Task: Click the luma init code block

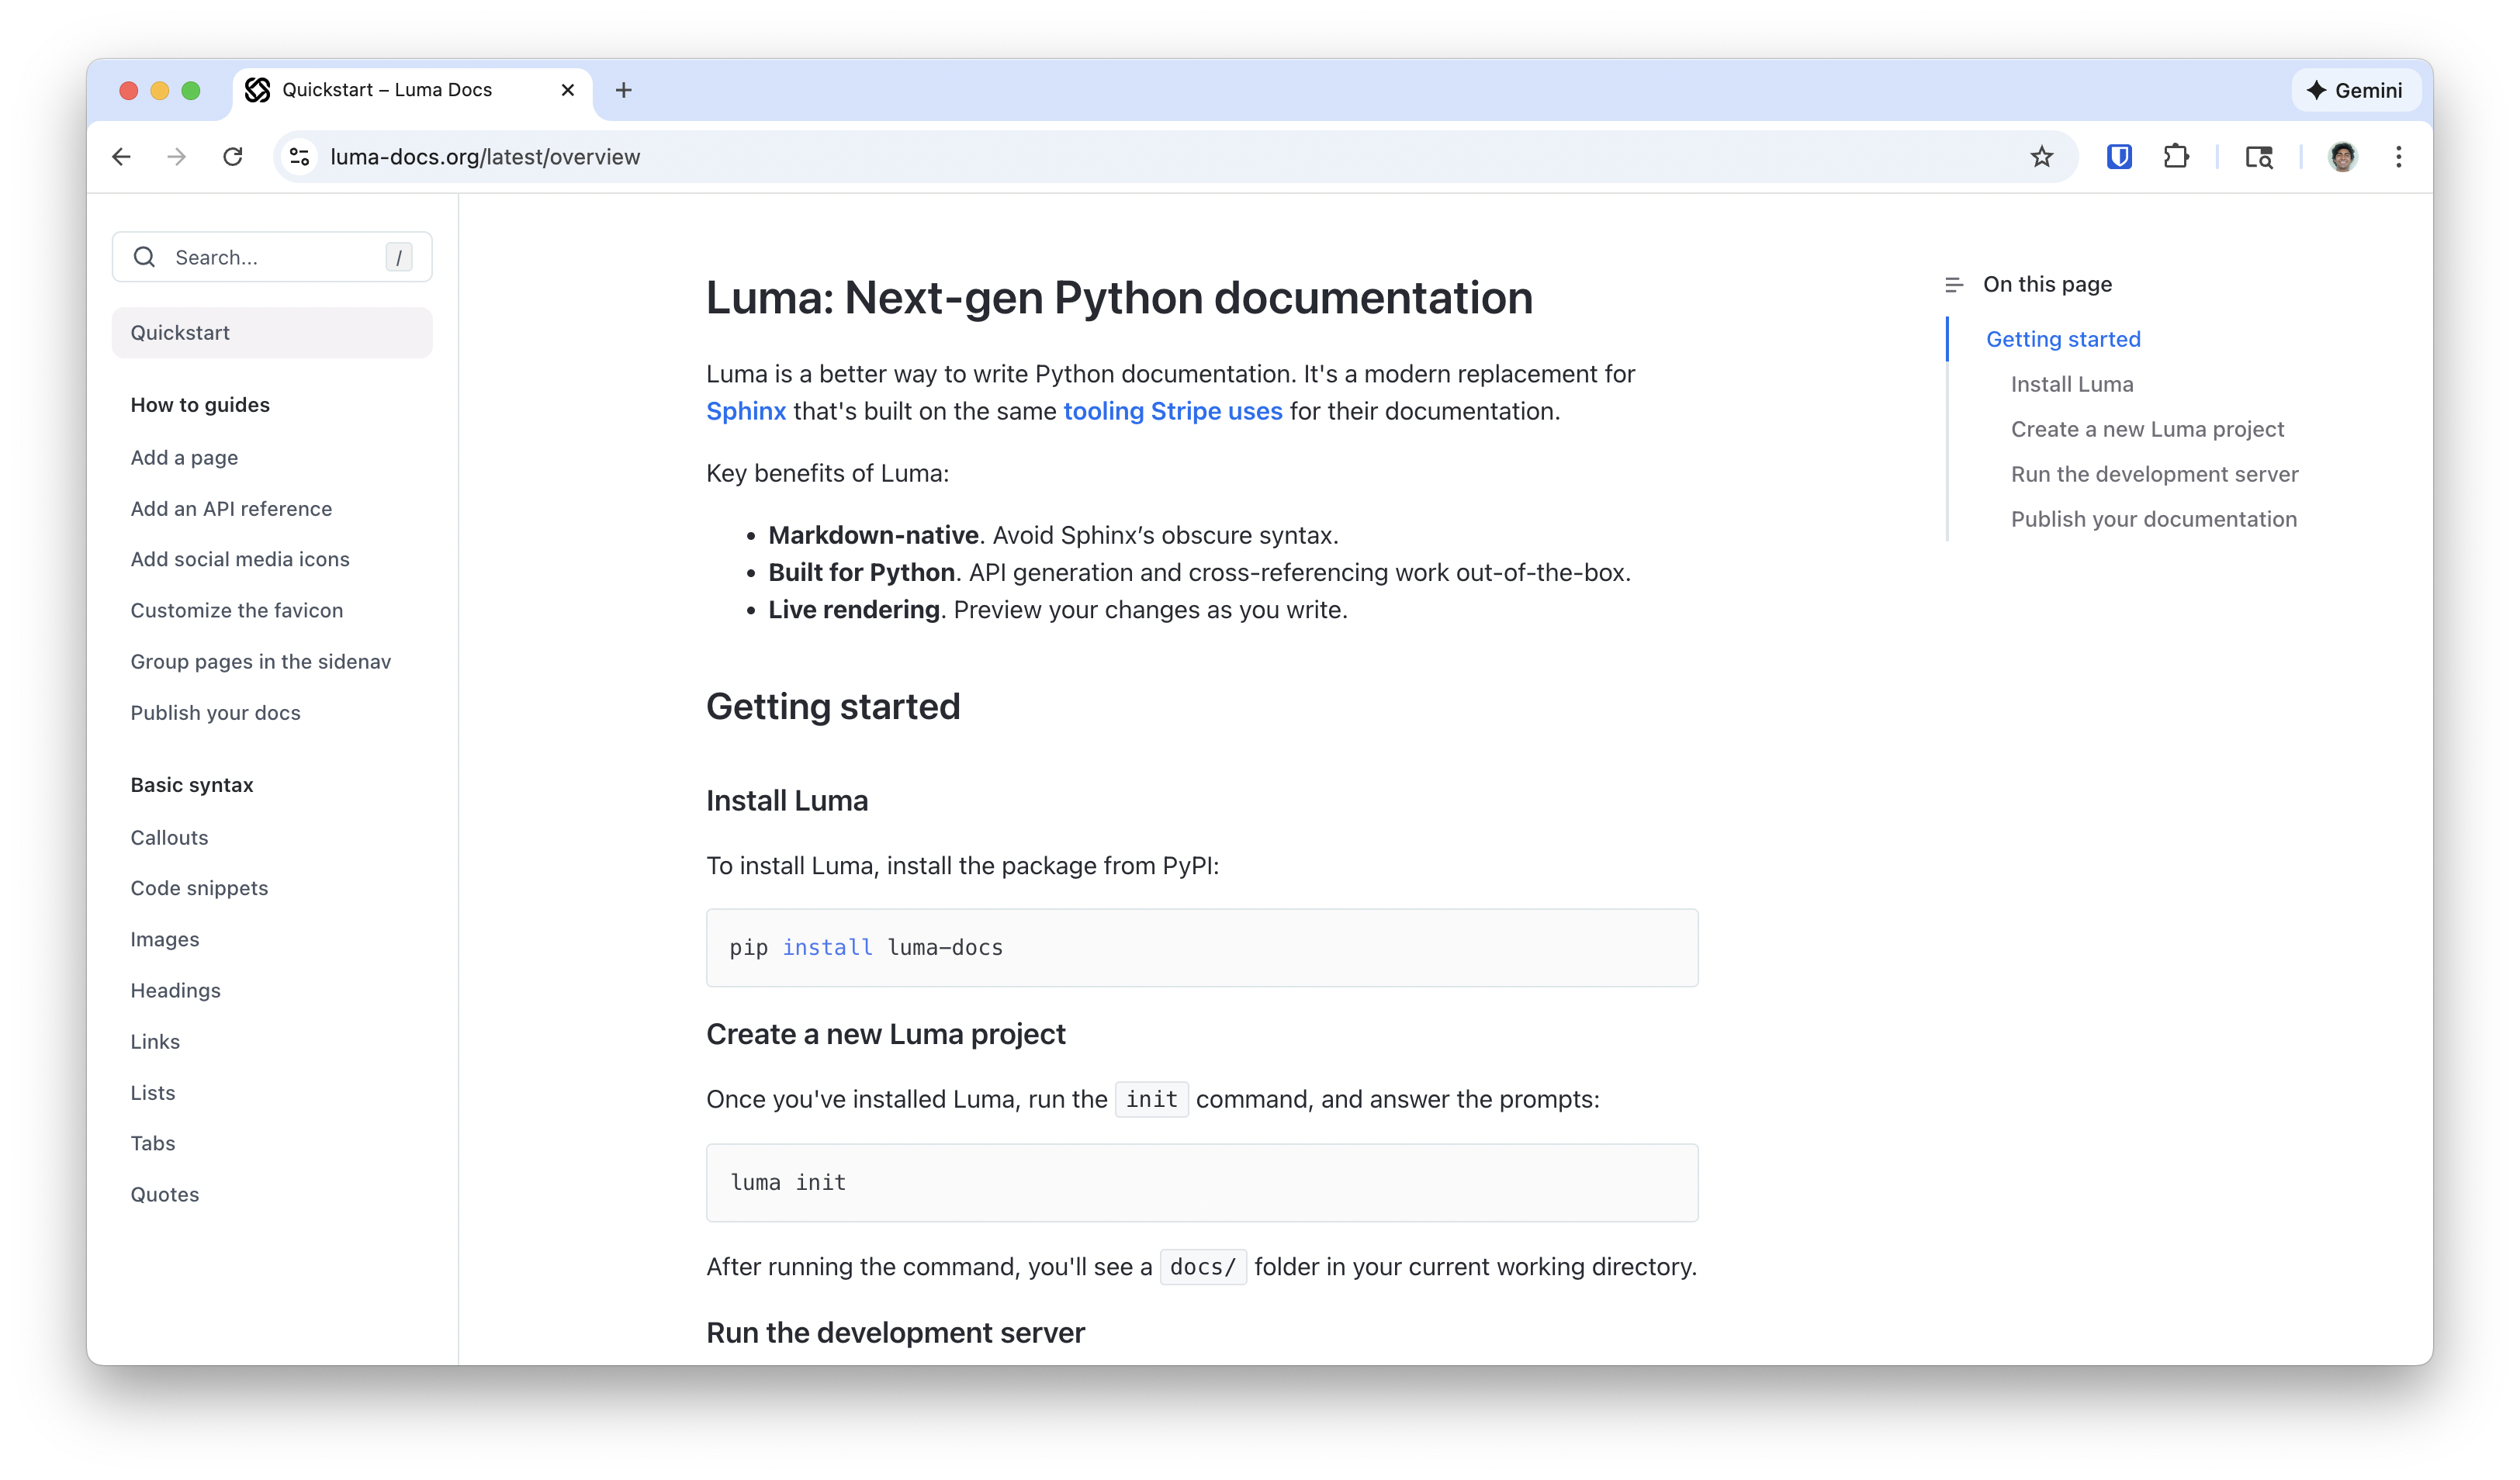Action: click(1202, 1183)
